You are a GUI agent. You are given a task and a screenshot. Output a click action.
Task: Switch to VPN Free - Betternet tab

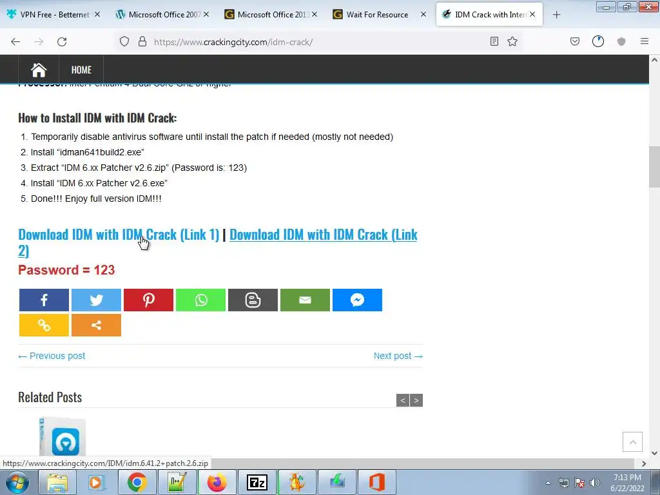pyautogui.click(x=53, y=14)
